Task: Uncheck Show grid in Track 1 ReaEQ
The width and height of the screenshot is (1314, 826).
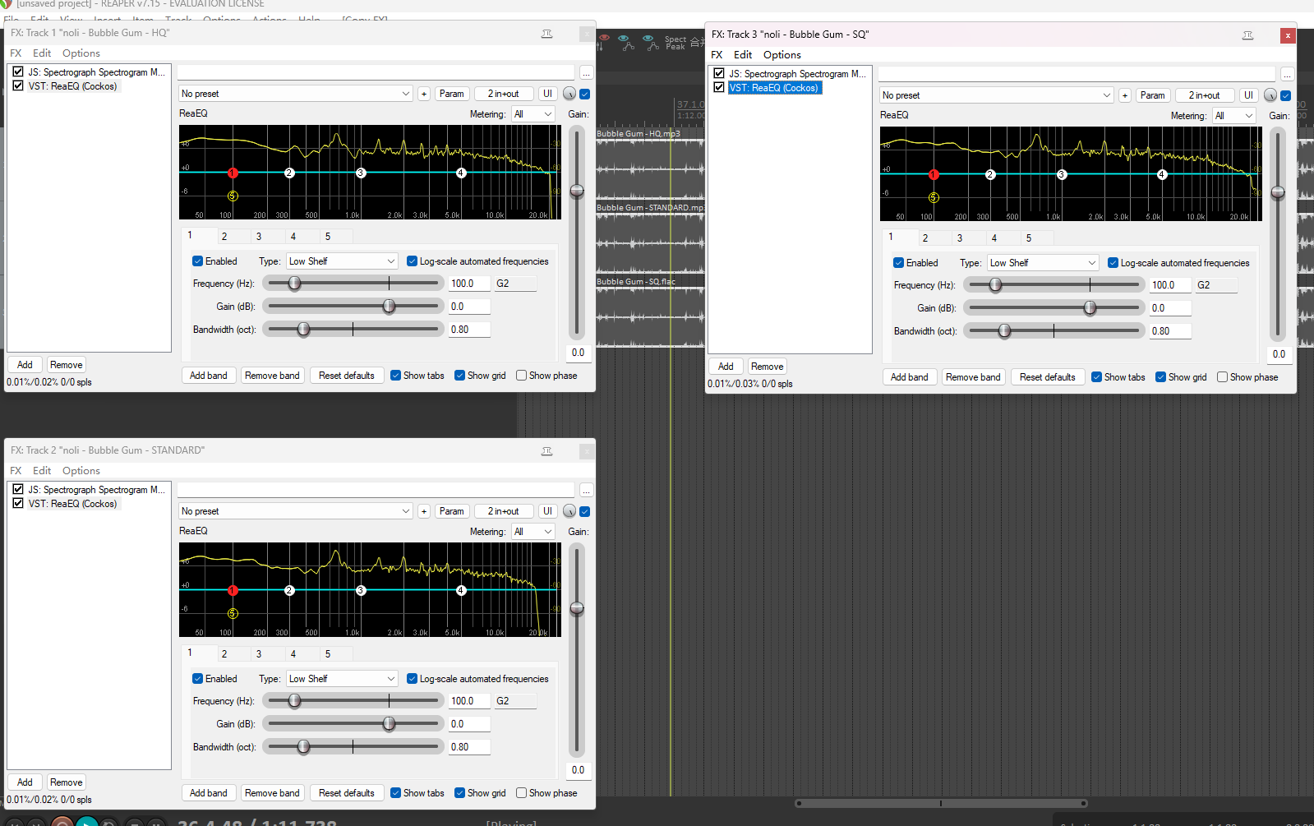Action: [460, 376]
